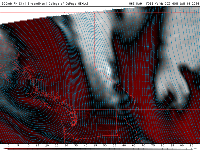Click the '75' colorbar label
Screen dimensions: 200x150
[x=153, y=145]
